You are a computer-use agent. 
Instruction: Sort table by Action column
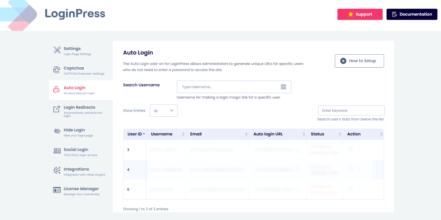[x=364, y=134]
